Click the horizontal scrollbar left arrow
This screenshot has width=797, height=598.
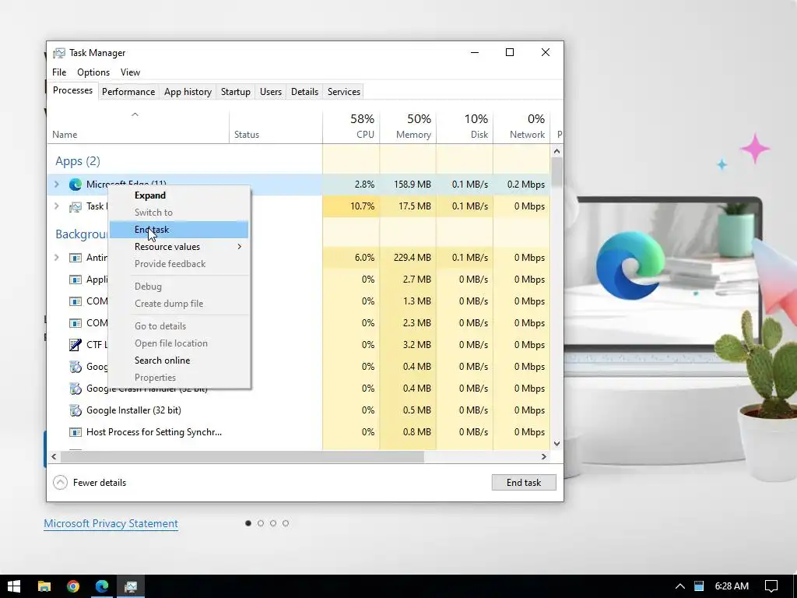(x=54, y=456)
